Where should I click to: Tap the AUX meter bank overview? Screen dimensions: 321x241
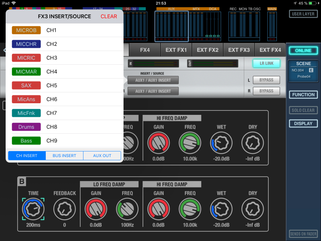[x=171, y=26]
